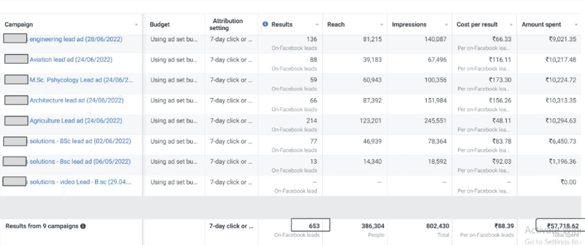Click reach value 81,215
This screenshot has height=245, width=585.
(371, 39)
